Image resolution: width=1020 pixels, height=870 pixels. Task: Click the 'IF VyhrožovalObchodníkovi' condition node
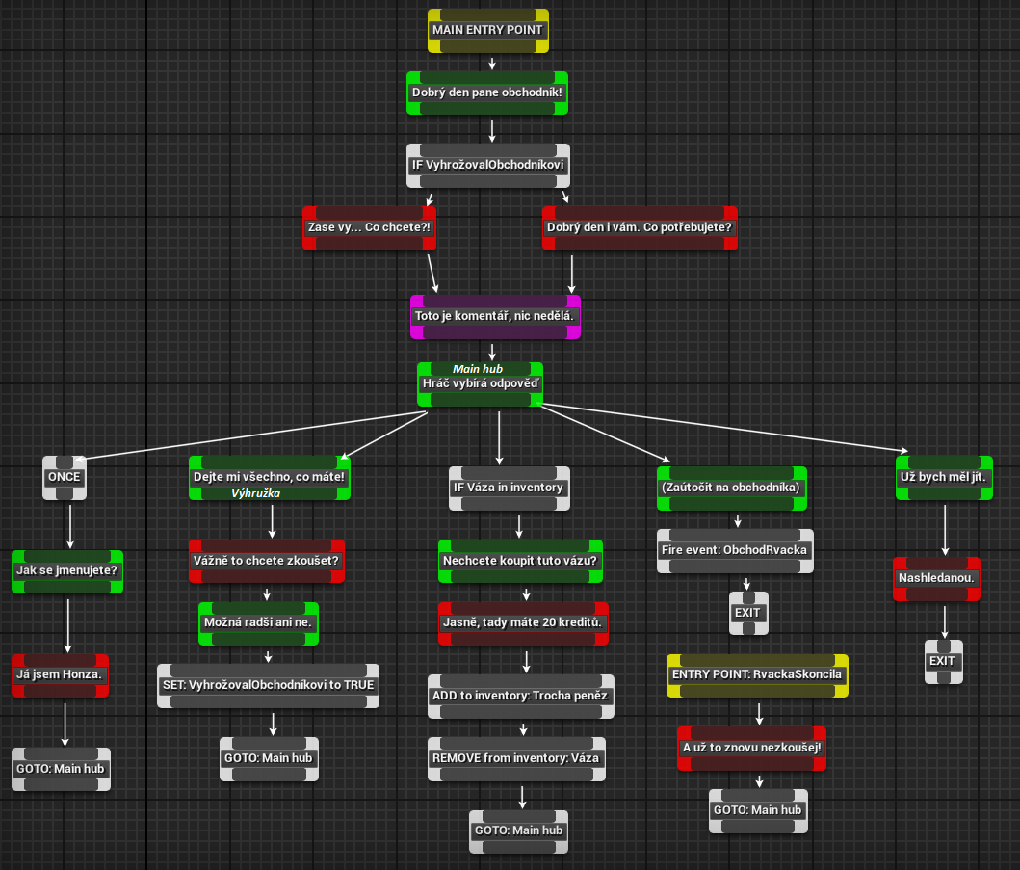[488, 166]
